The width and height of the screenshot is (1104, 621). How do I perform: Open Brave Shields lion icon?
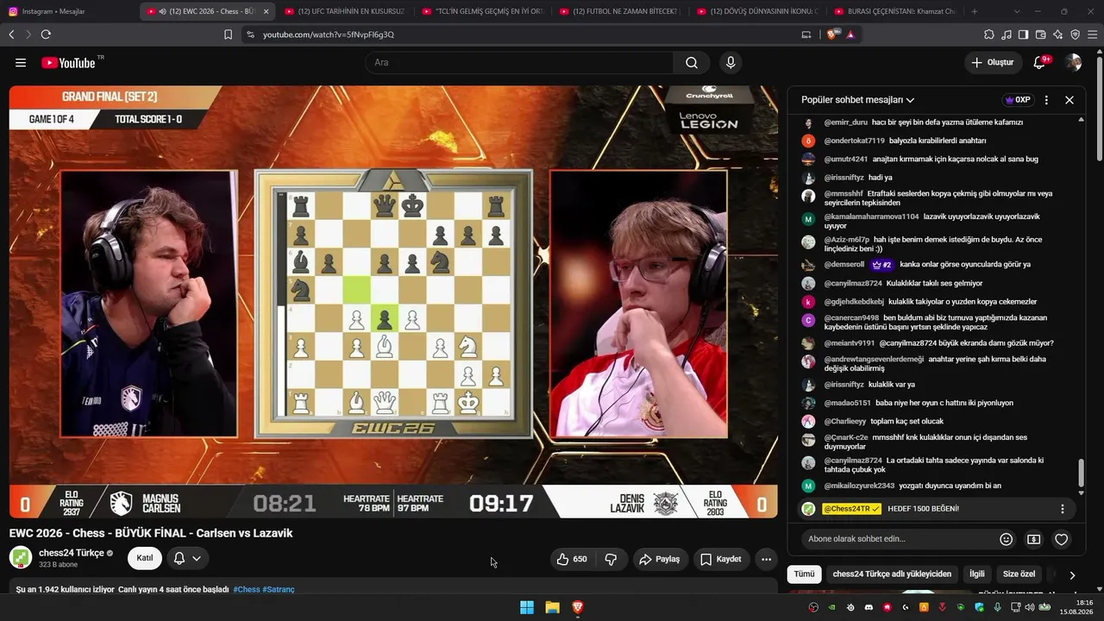coord(832,34)
